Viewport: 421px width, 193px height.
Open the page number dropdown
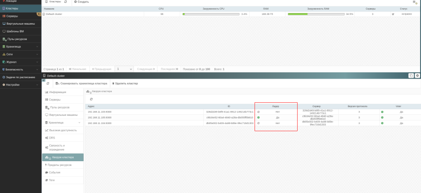tap(124, 69)
